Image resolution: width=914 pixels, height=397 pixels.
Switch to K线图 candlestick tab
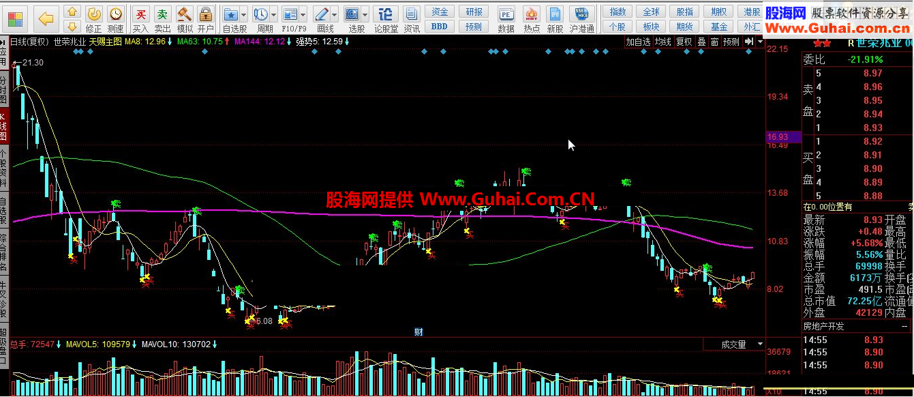click(4, 127)
